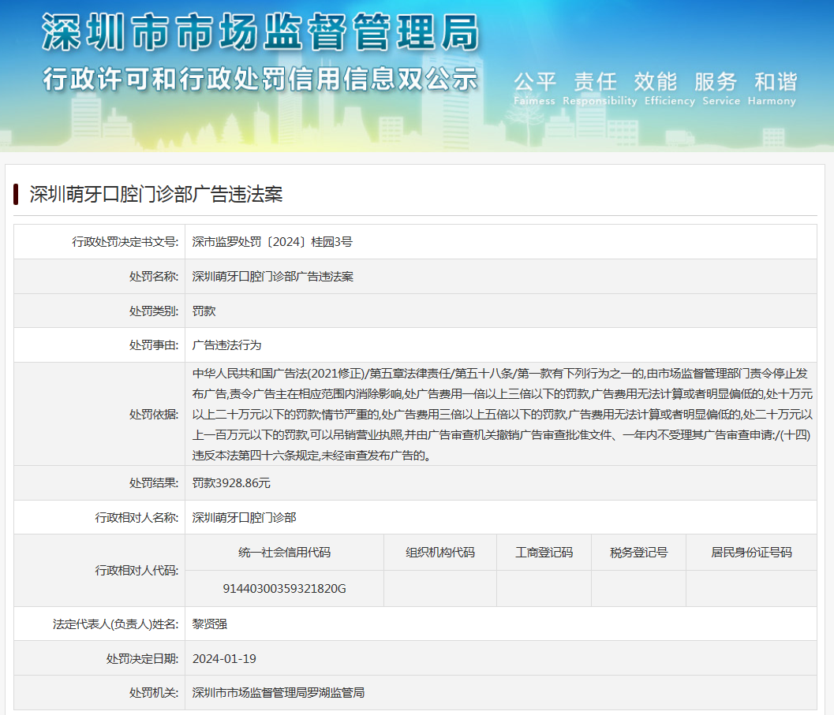834x715 pixels.
Task: Click the 公平 Fairness slogan
Action: (534, 89)
